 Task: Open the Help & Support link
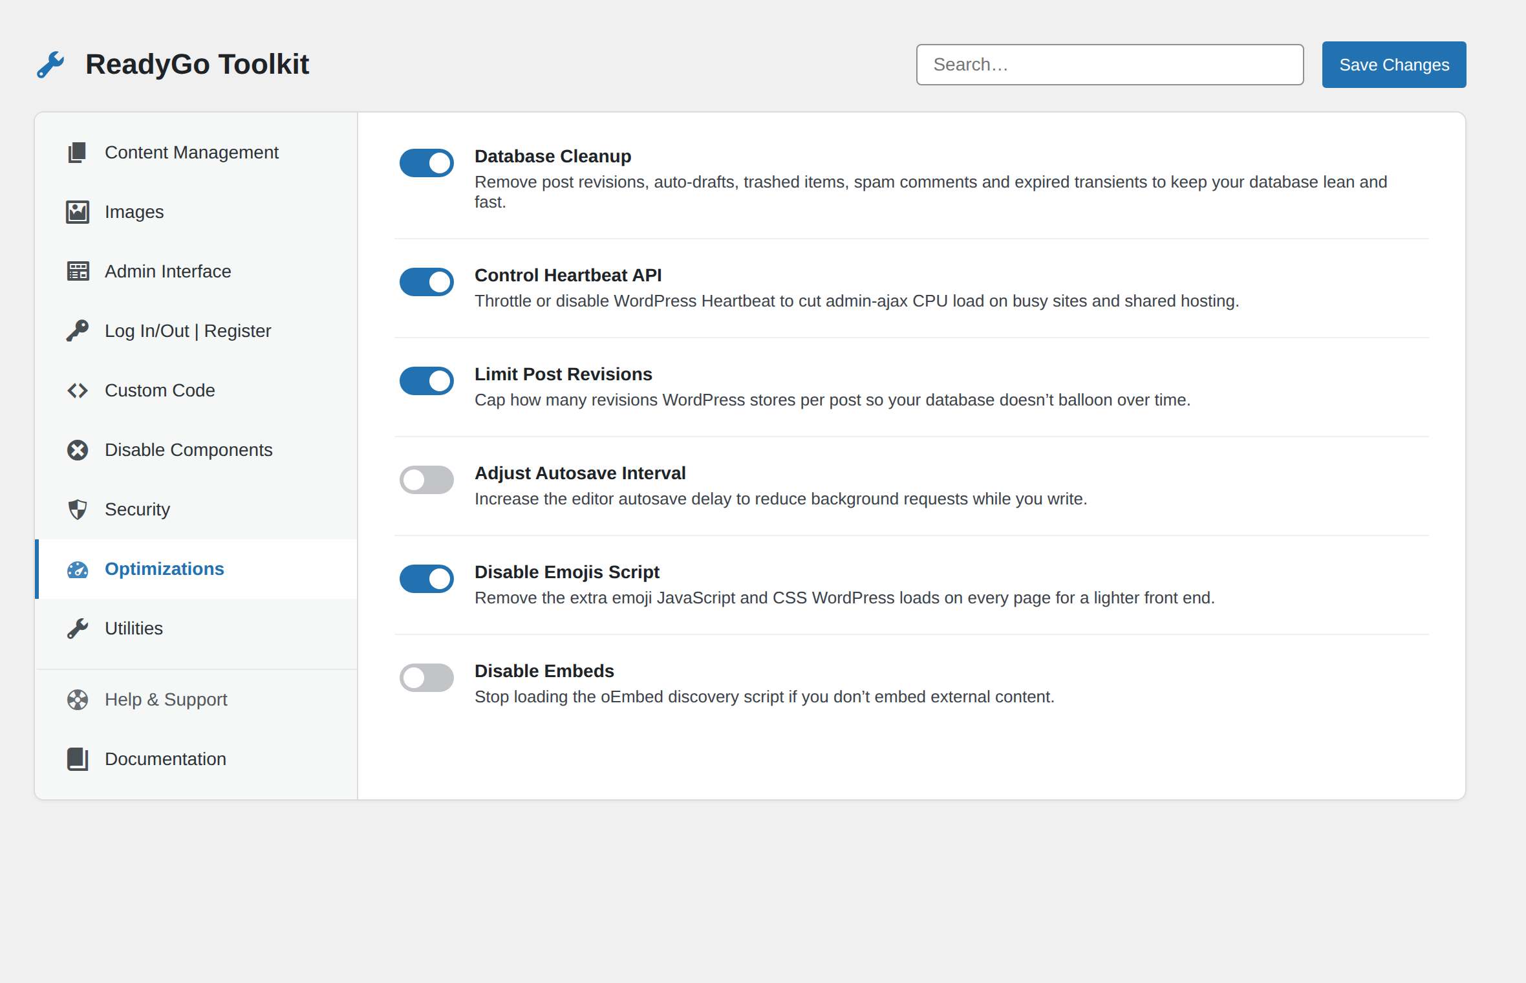197,700
